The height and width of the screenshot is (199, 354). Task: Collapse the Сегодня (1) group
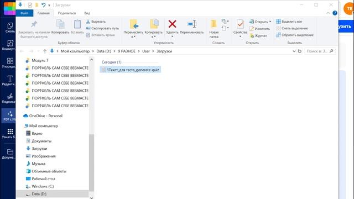[x=111, y=62]
